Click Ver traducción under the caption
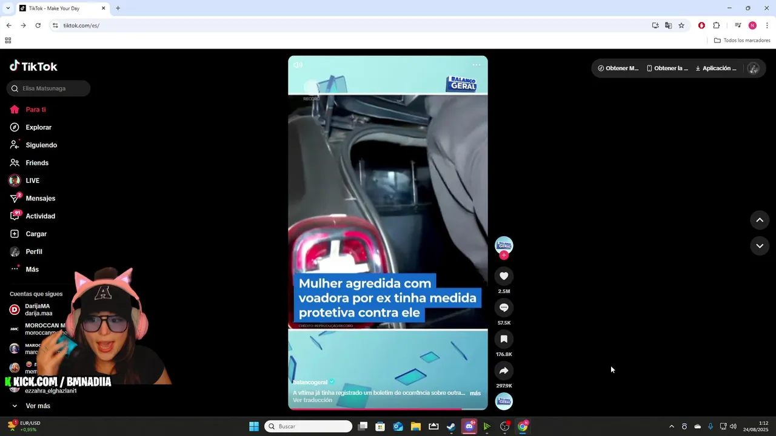776x436 pixels. (312, 400)
